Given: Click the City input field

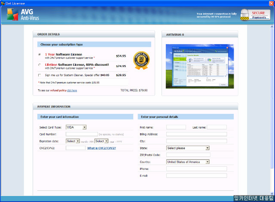Looking at the screenshot, I should pos(196,141).
